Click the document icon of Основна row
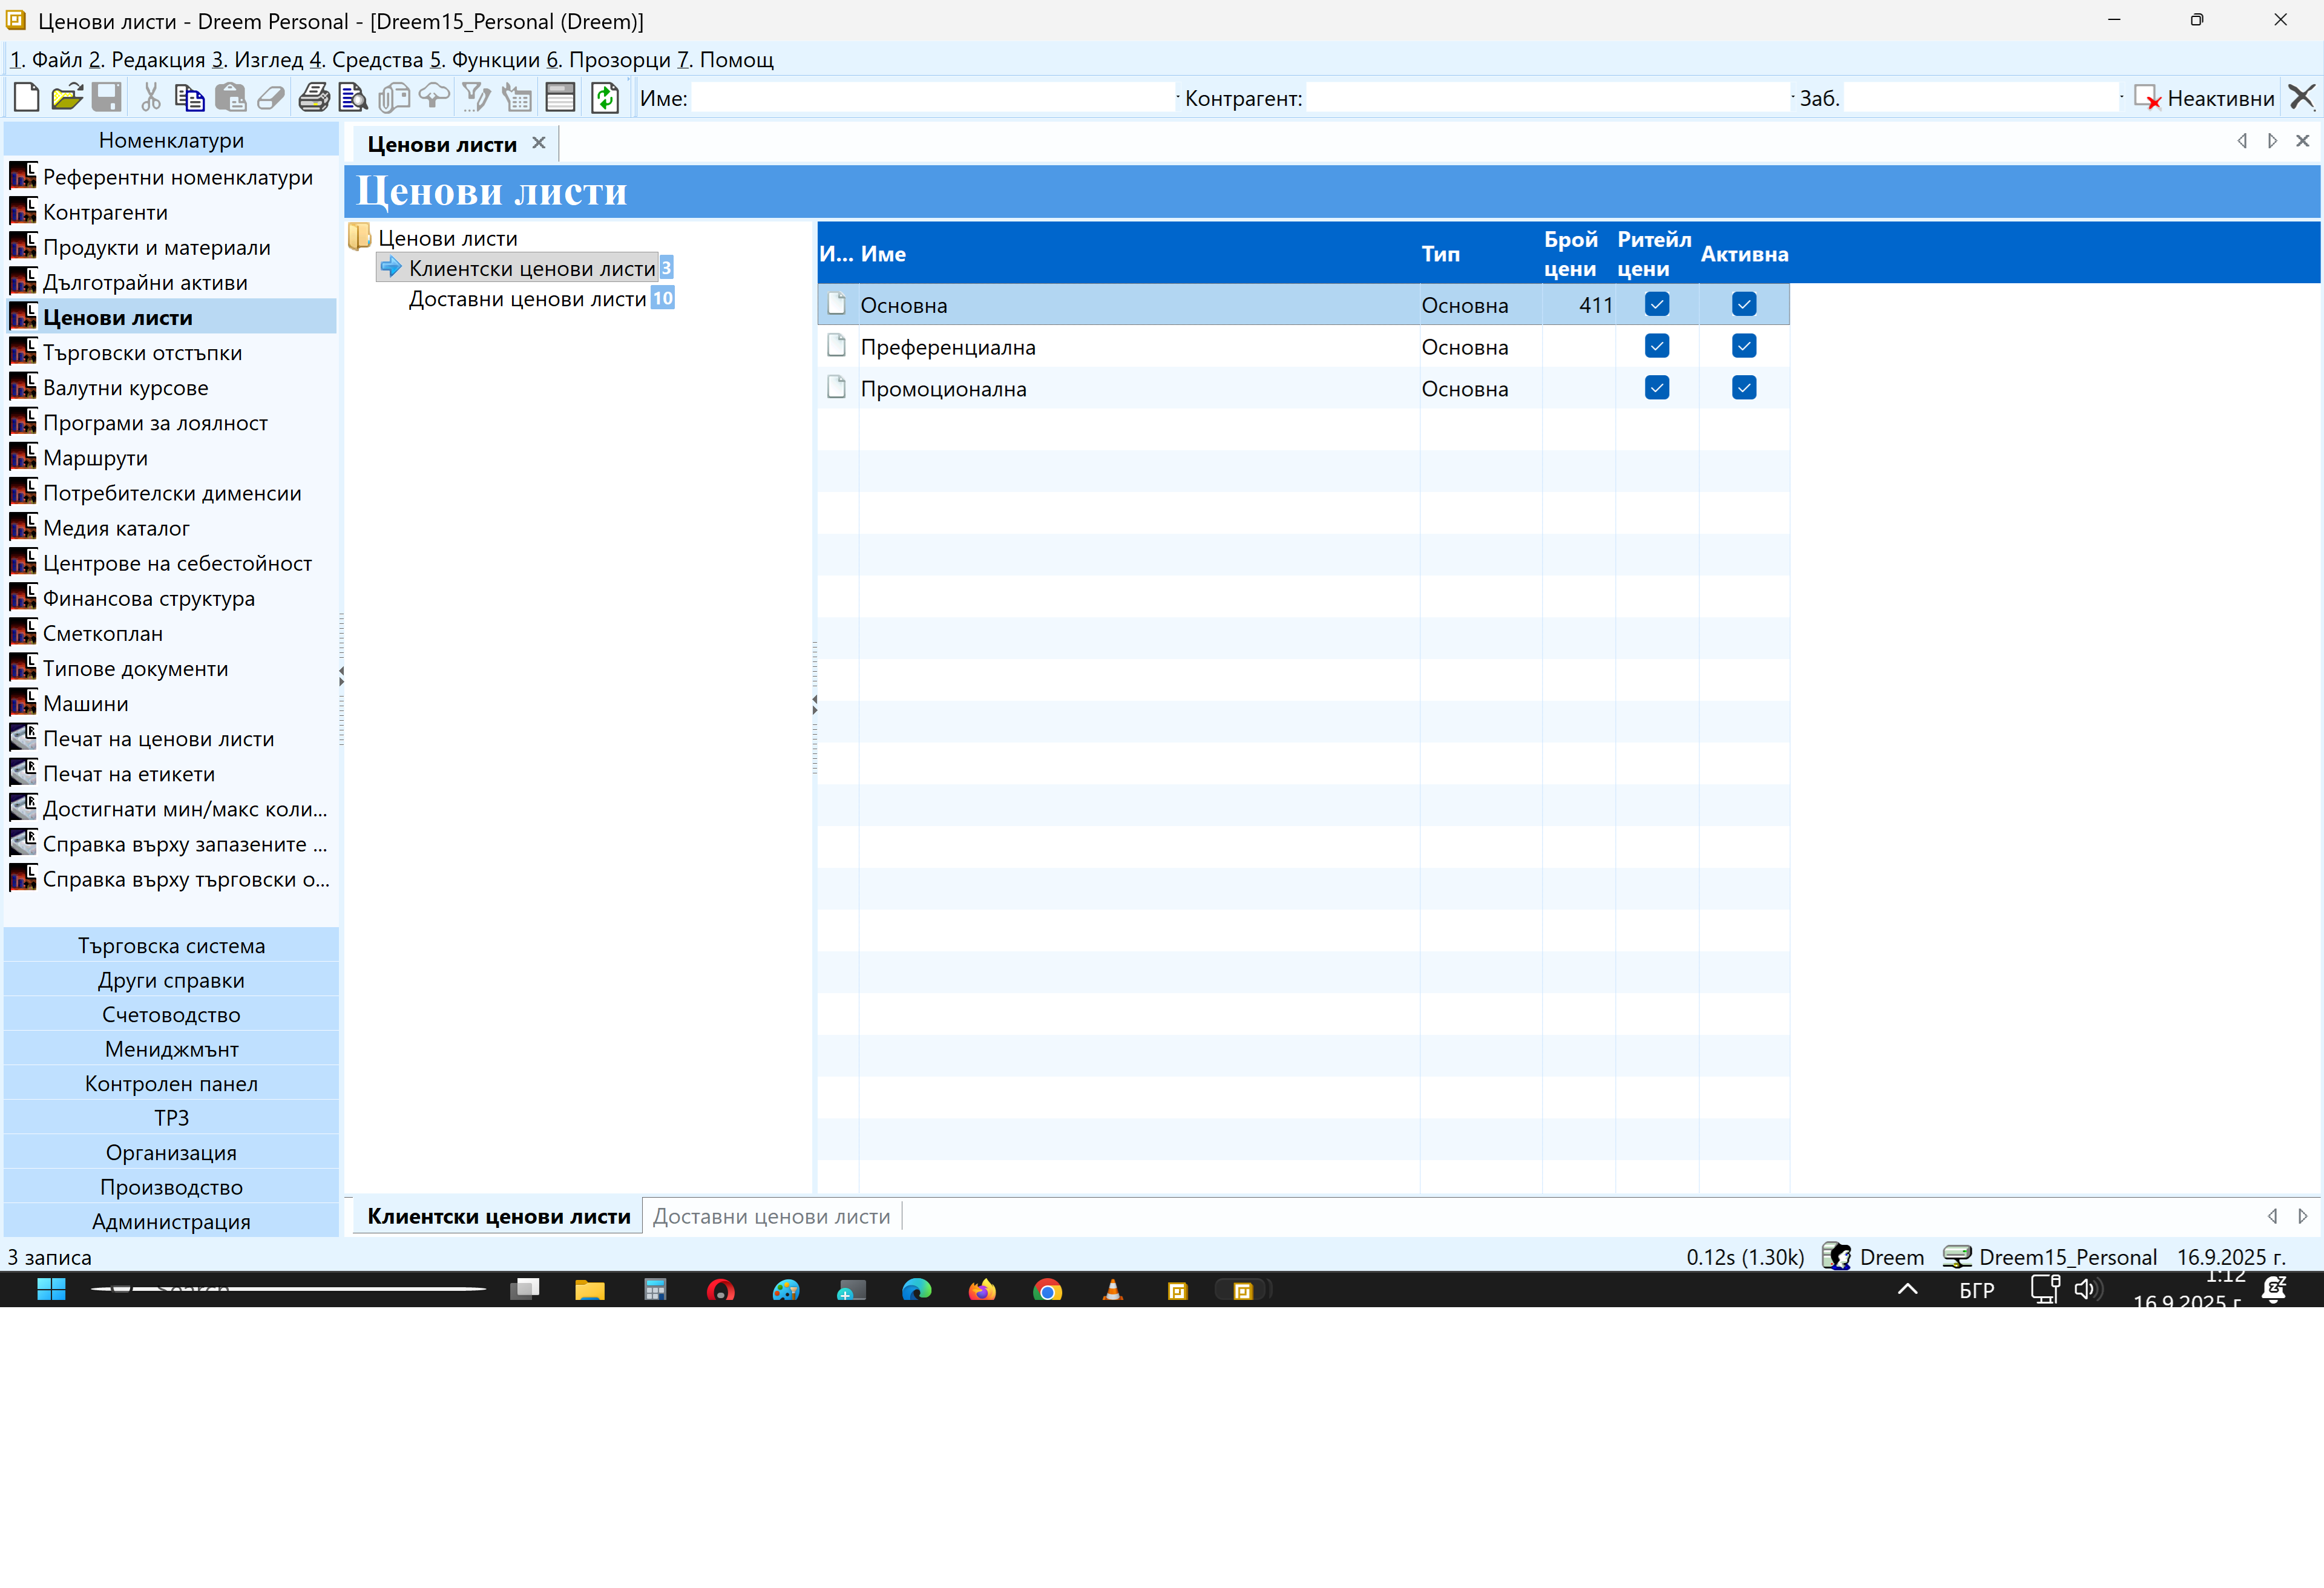 [x=837, y=304]
